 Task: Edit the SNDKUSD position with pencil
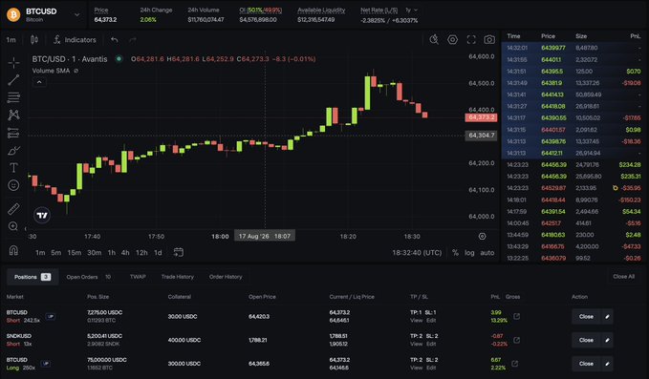[x=607, y=340]
